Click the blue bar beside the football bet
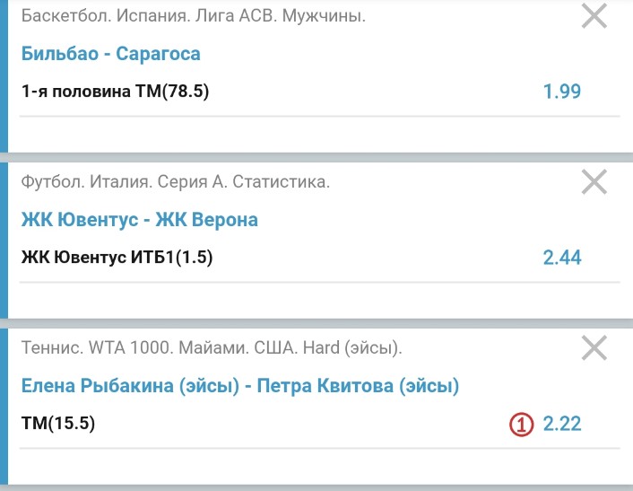The height and width of the screenshot is (491, 633). [x=4, y=241]
